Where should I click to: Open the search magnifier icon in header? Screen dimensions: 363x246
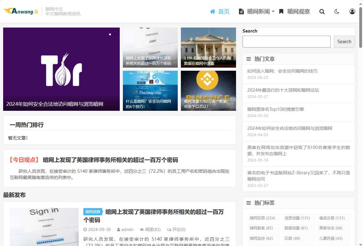(322, 12)
